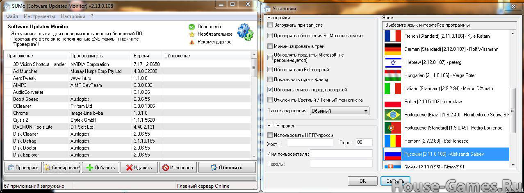Toggle Обновлять продукты Microsoft checkbox
This screenshot has height=193, width=524.
270,58
